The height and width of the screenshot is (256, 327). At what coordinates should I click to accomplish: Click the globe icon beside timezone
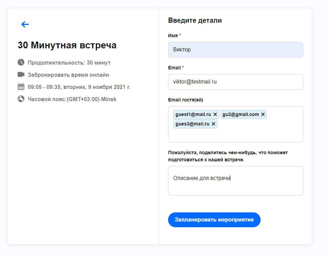point(21,99)
